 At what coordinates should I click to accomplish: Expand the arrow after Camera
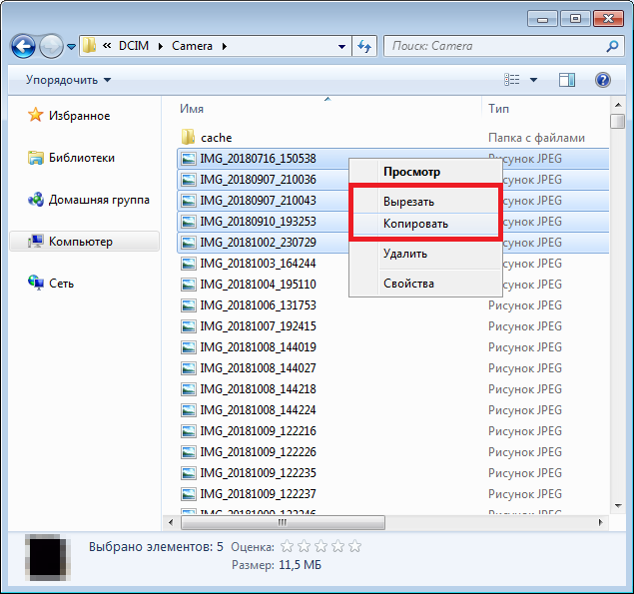(x=225, y=46)
